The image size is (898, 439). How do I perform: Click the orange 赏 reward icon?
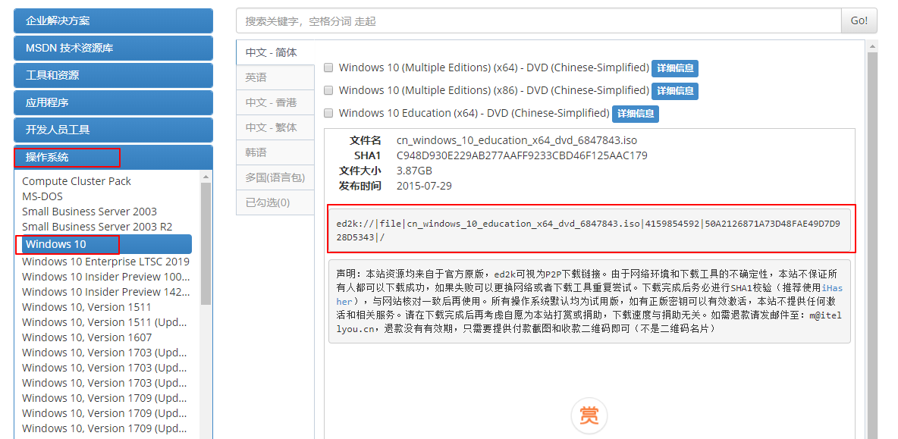click(589, 415)
